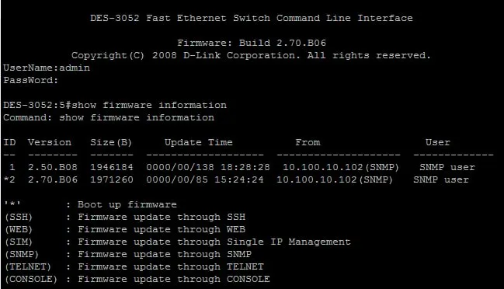Screen dimensions: 504x289
Task: Click the size value 1946184
Action: (112, 167)
